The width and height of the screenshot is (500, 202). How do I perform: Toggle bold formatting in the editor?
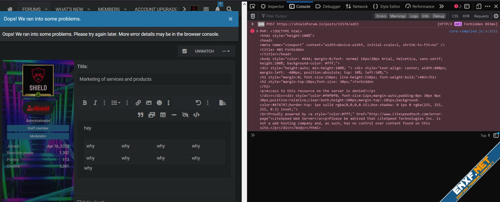[x=85, y=103]
